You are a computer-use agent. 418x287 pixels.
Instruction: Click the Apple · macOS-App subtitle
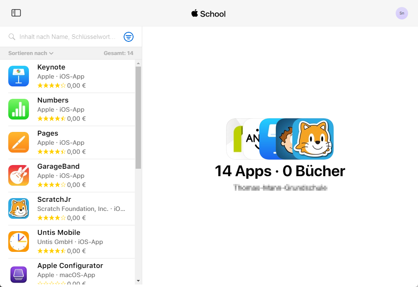point(66,275)
